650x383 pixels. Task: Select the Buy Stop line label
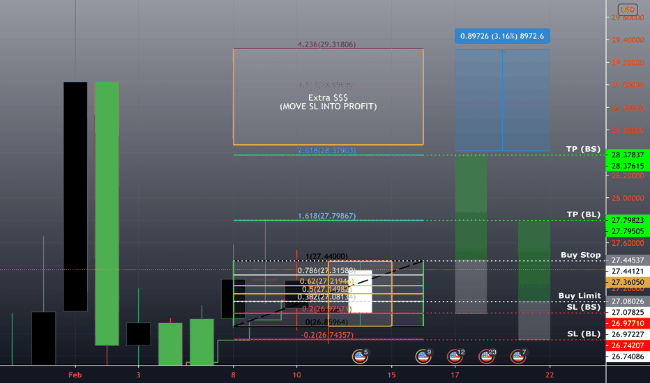click(x=580, y=255)
